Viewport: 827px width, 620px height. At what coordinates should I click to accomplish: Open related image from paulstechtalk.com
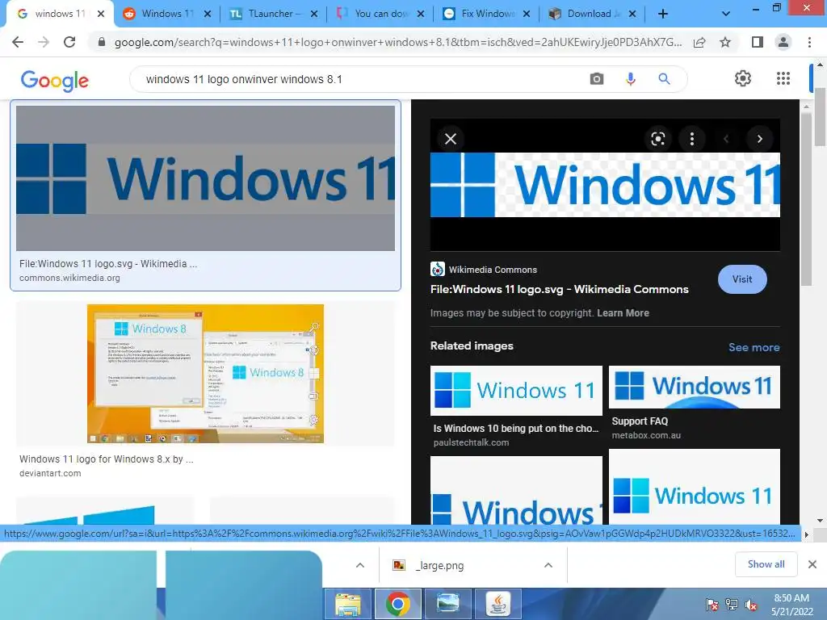click(x=516, y=391)
